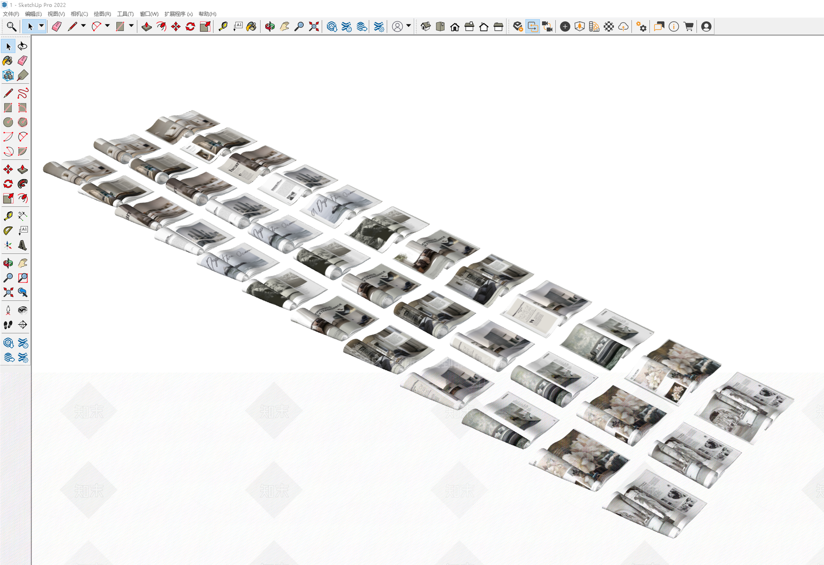Choose the Dimensions tool

[23, 216]
